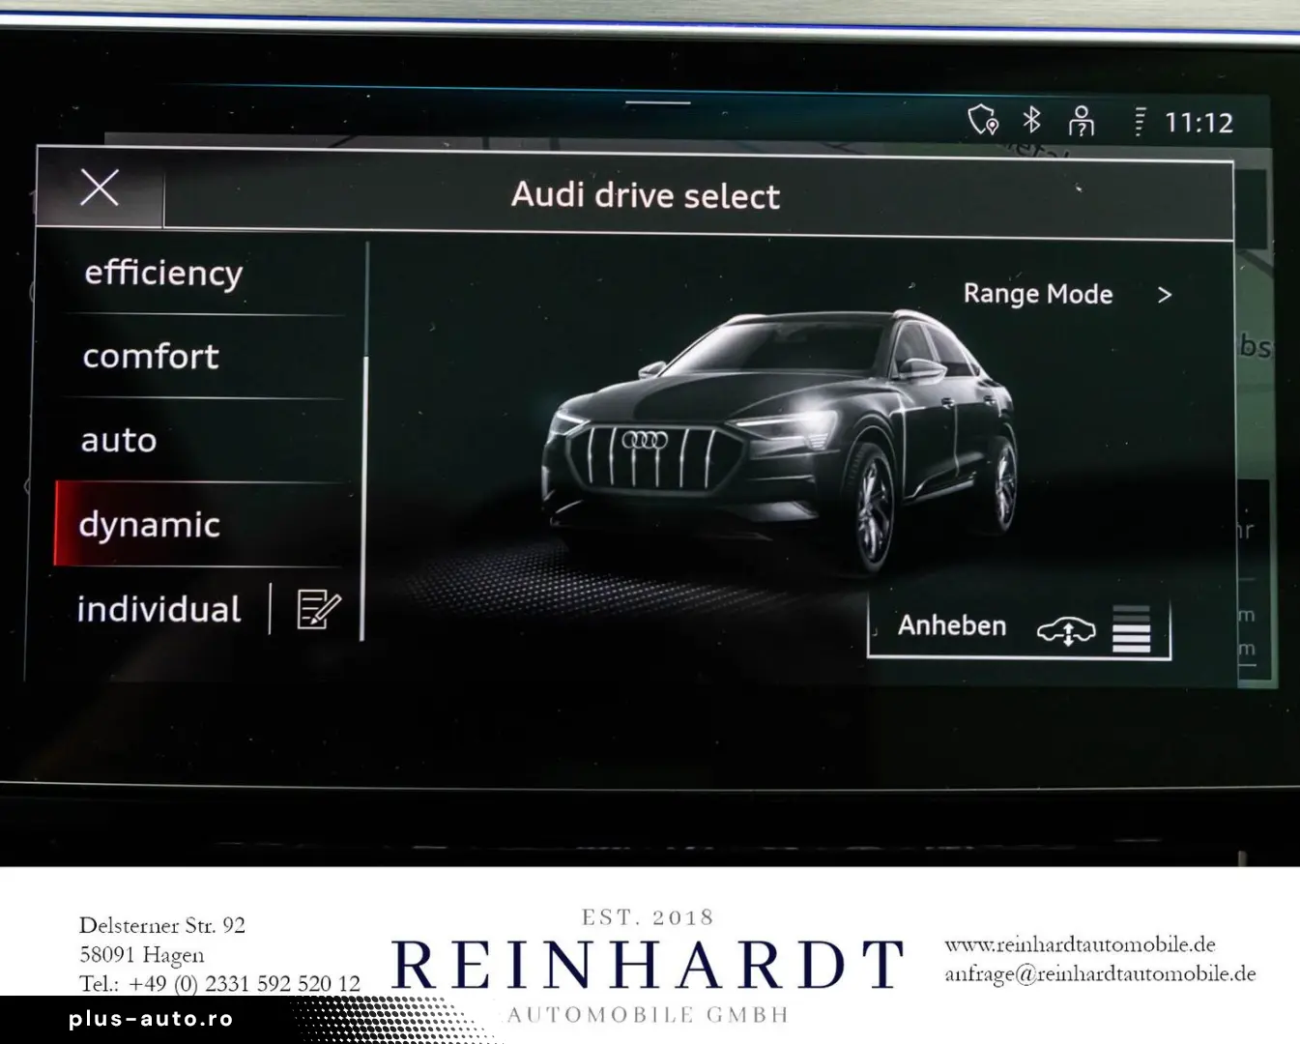Pull down the top status bar handle
The image size is (1300, 1044).
pyautogui.click(x=658, y=101)
